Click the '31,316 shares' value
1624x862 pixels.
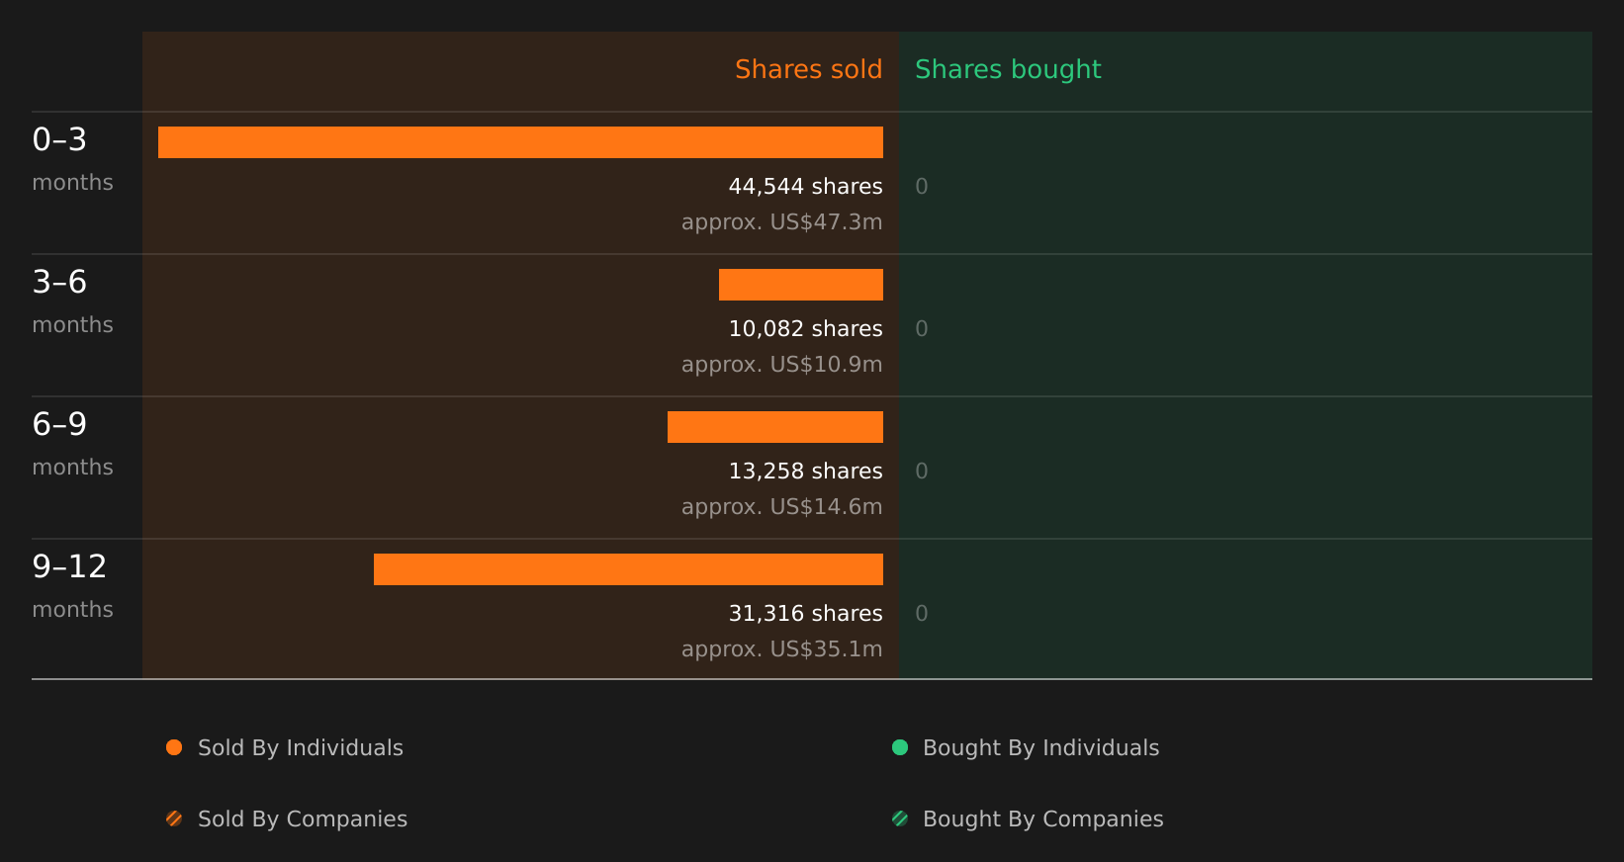[x=805, y=614]
